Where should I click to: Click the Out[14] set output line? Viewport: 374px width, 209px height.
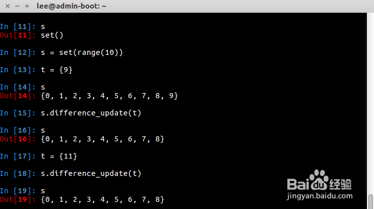point(89,96)
